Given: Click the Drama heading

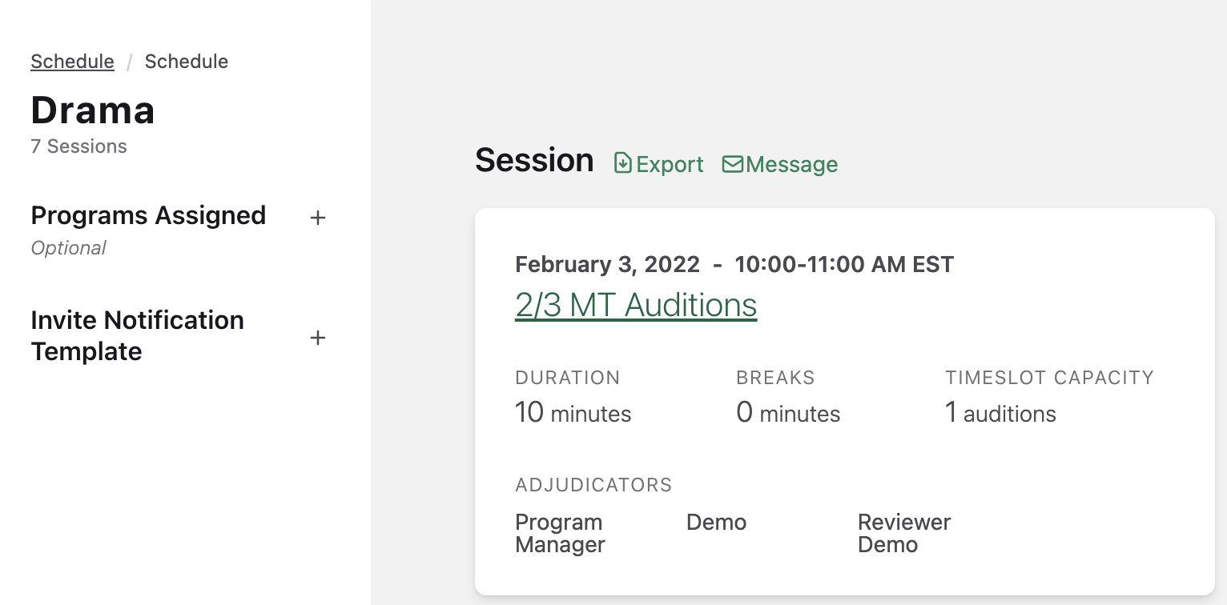Looking at the screenshot, I should click(92, 110).
